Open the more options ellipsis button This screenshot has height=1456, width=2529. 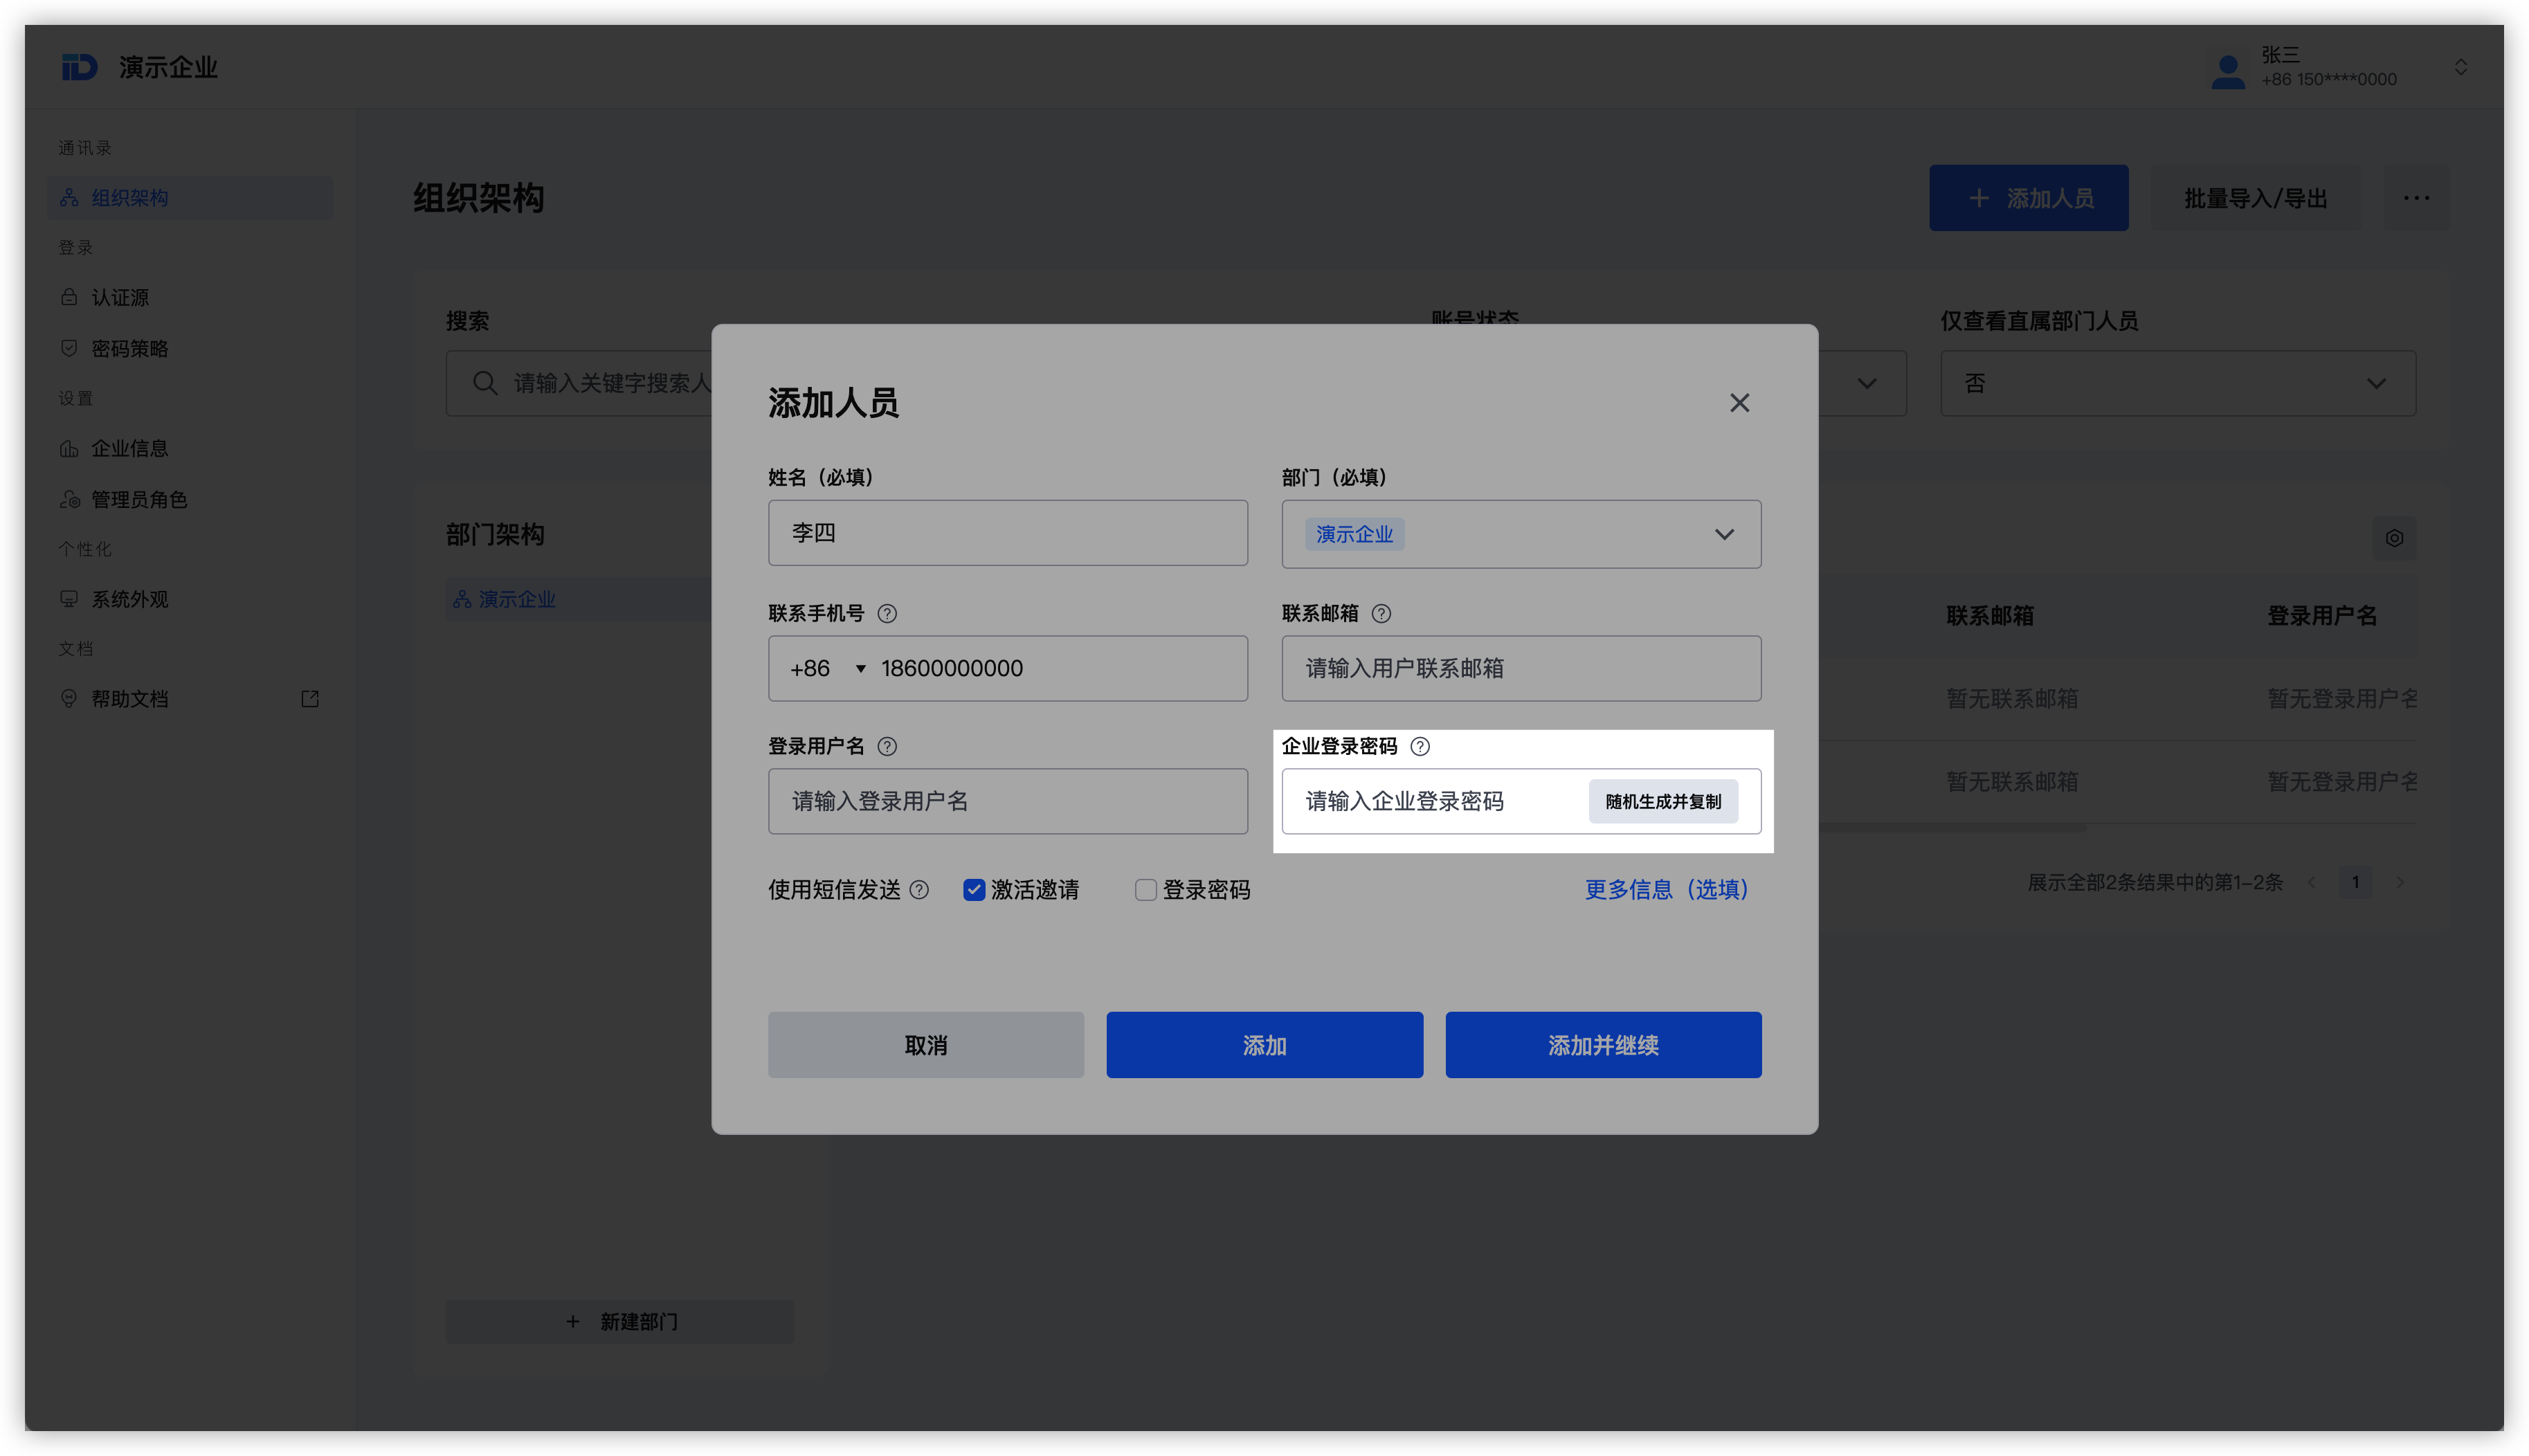[x=2416, y=198]
